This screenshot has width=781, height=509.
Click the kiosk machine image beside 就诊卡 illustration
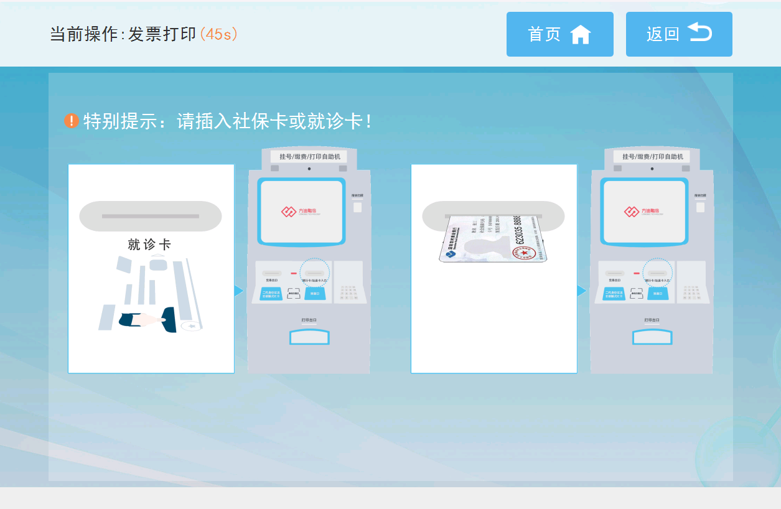309,260
